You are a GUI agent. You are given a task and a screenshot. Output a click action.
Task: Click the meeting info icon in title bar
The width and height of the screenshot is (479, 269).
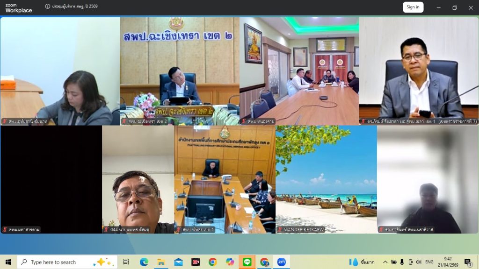(x=48, y=7)
